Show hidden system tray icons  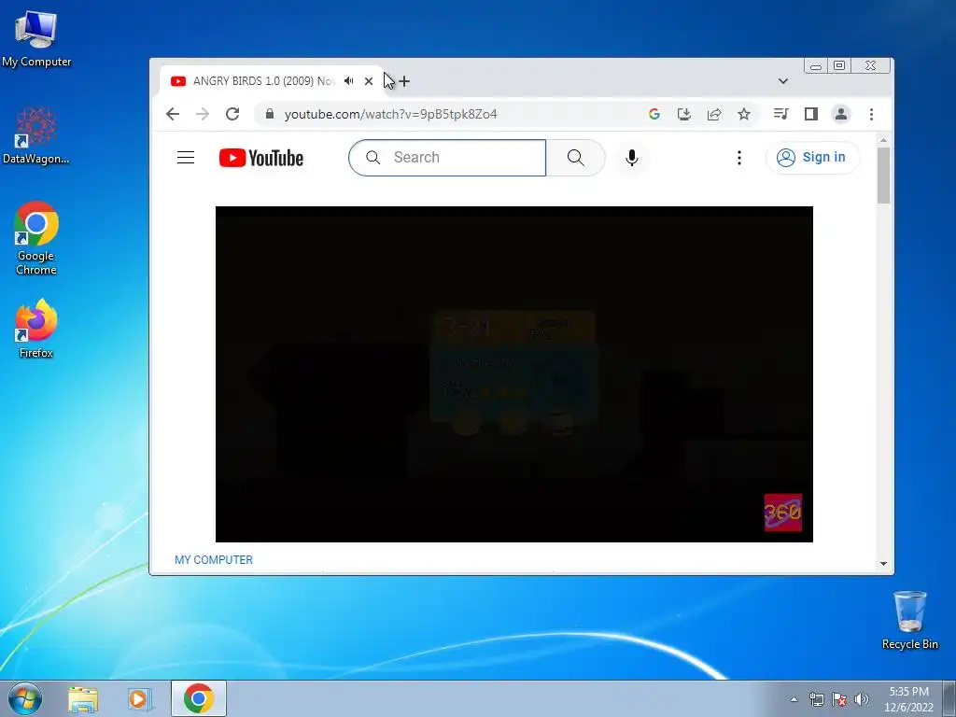pyautogui.click(x=794, y=699)
